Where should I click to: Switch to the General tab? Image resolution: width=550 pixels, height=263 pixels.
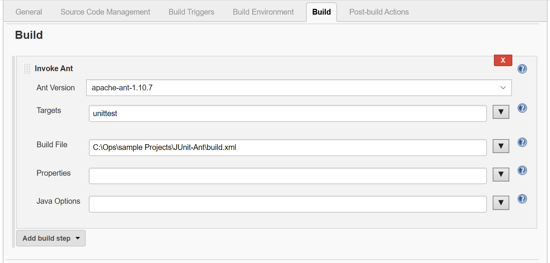29,12
